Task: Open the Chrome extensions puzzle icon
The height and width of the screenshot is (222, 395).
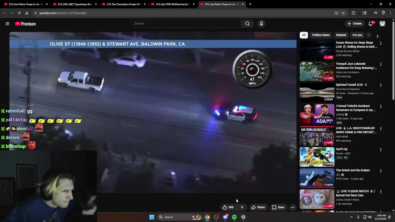Action: click(x=354, y=13)
